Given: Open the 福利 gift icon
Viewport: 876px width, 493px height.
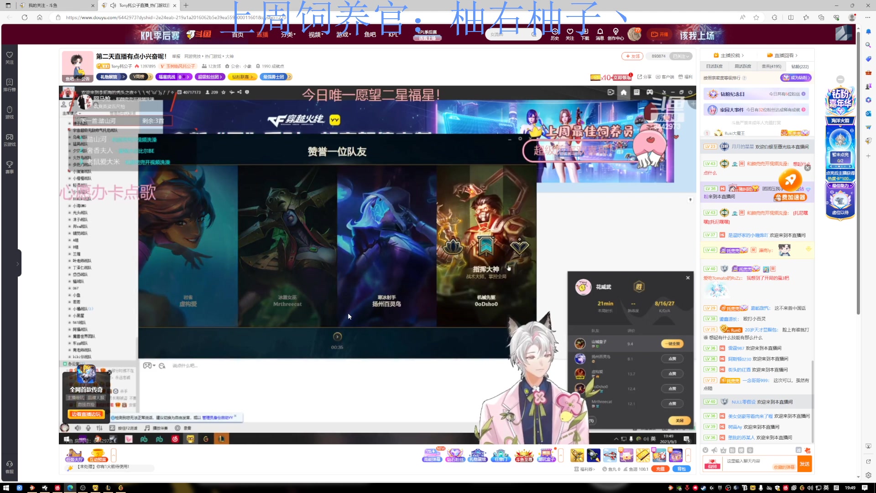Looking at the screenshot, I should 685,77.
